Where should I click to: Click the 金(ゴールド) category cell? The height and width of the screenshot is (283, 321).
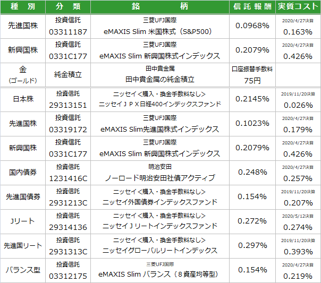click(23, 74)
